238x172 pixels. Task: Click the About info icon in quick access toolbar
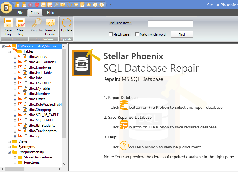[x=102, y=5]
